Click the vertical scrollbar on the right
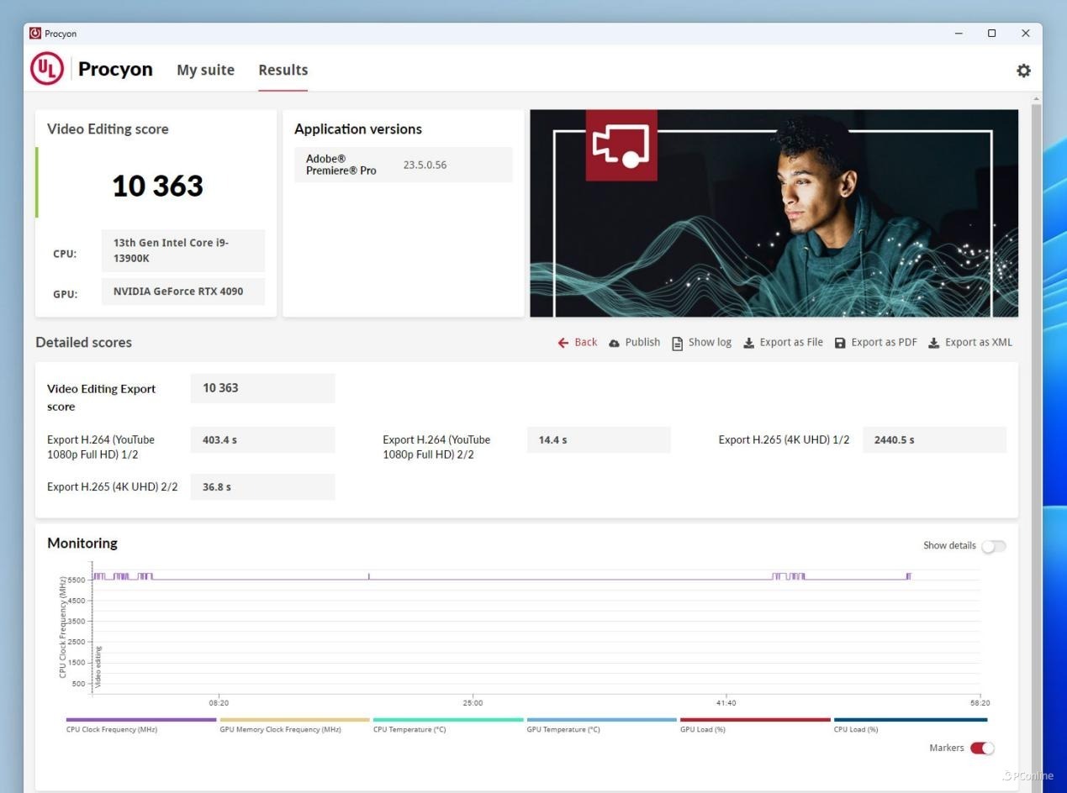The width and height of the screenshot is (1067, 793). [x=1035, y=336]
